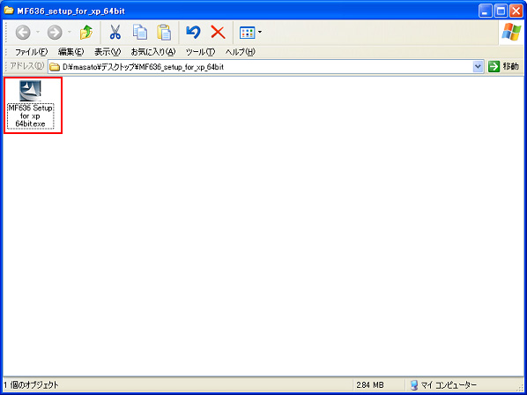Open the ヘルプ(H) menu
This screenshot has width=527, height=395.
(241, 52)
